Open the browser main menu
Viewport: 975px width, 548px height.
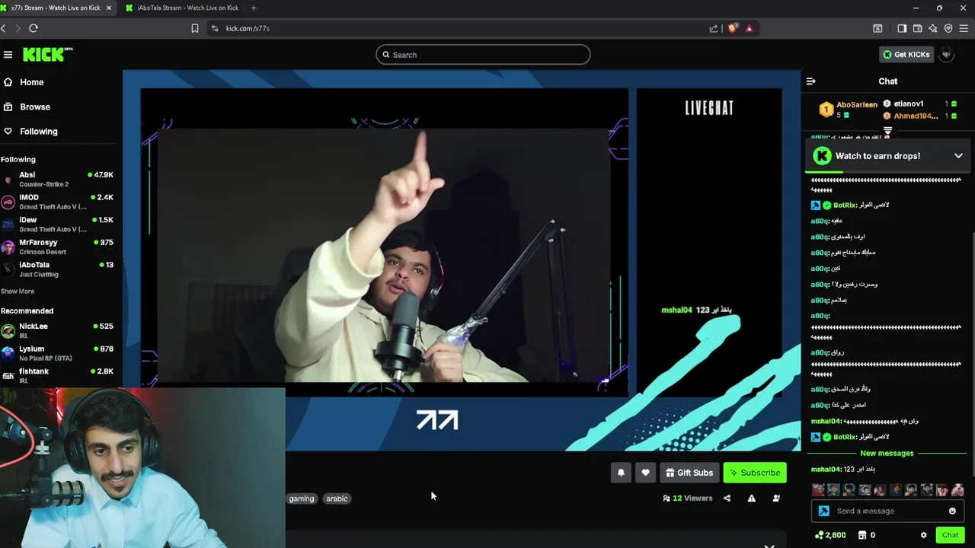(x=964, y=28)
